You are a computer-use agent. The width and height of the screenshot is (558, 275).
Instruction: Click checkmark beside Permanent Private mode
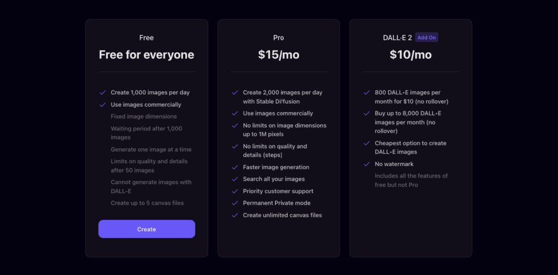(x=235, y=203)
